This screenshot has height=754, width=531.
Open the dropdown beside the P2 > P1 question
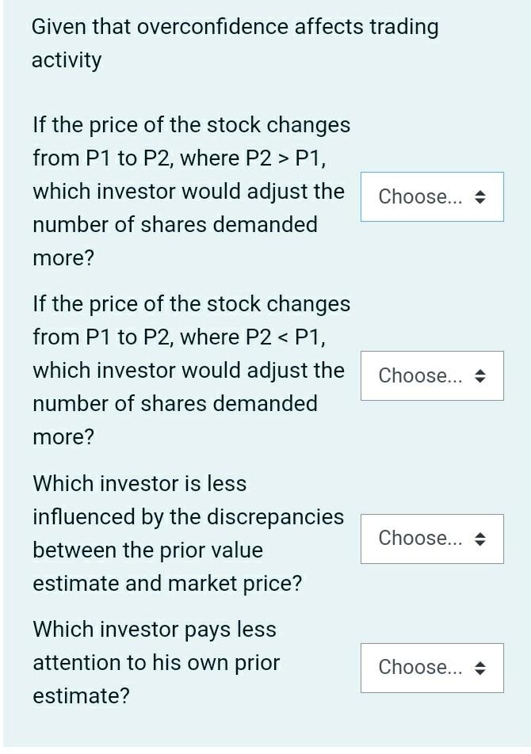(x=432, y=196)
